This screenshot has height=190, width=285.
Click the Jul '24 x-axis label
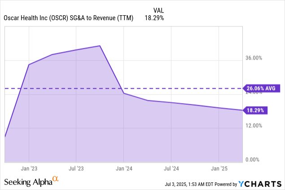click(x=171, y=168)
